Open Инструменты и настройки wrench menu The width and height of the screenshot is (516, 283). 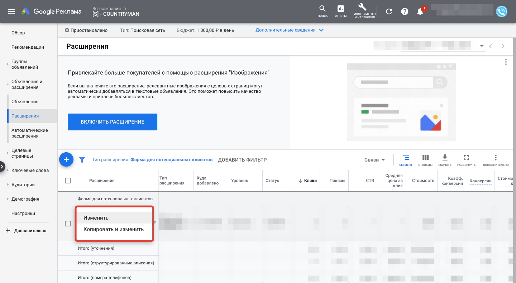(364, 11)
